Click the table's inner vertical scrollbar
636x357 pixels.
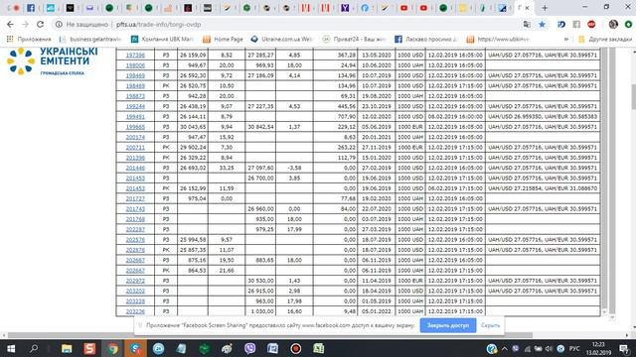[604, 178]
